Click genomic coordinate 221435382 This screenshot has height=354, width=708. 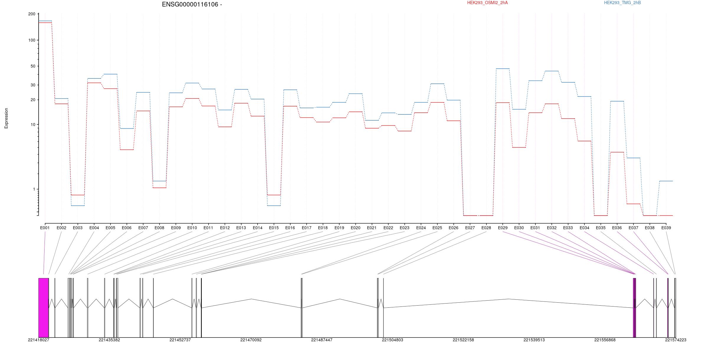(x=109, y=340)
